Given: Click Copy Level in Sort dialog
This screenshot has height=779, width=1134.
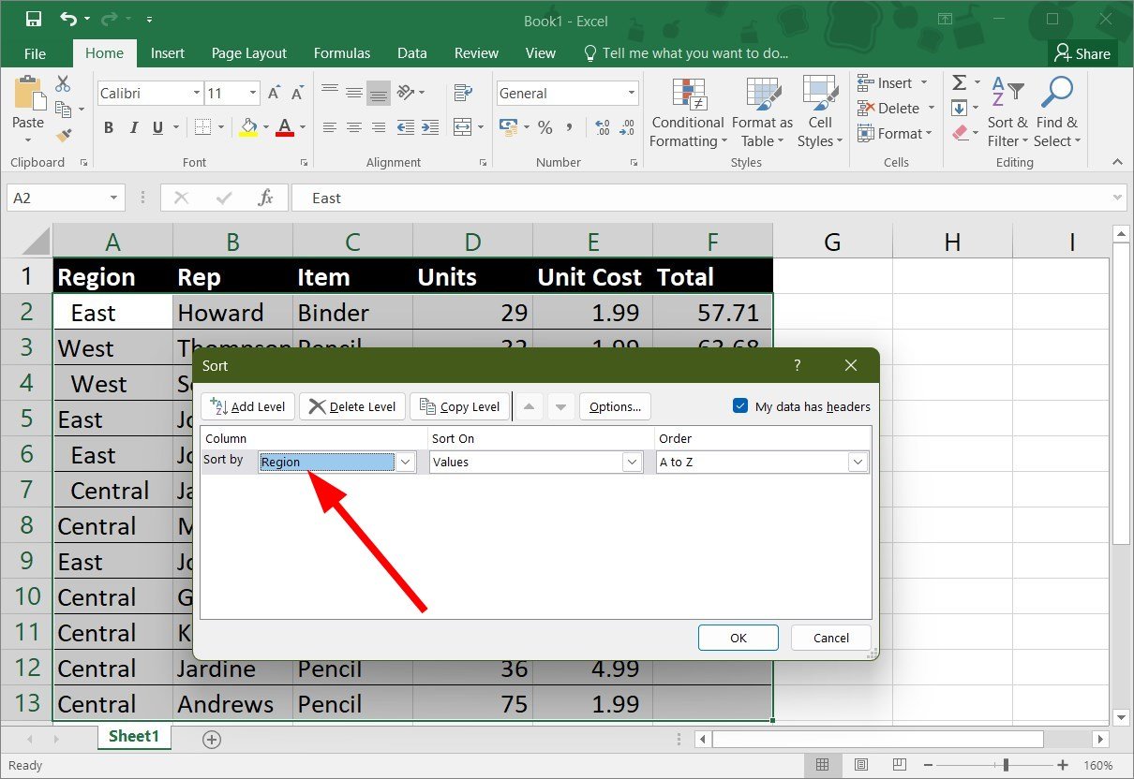Looking at the screenshot, I should 459,406.
